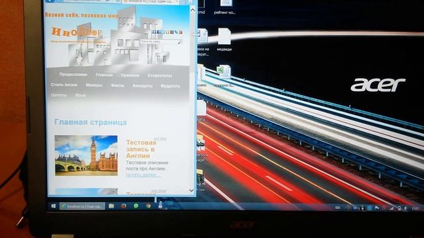
Task: Open the green round taskbar app
Action: [x=136, y=206]
